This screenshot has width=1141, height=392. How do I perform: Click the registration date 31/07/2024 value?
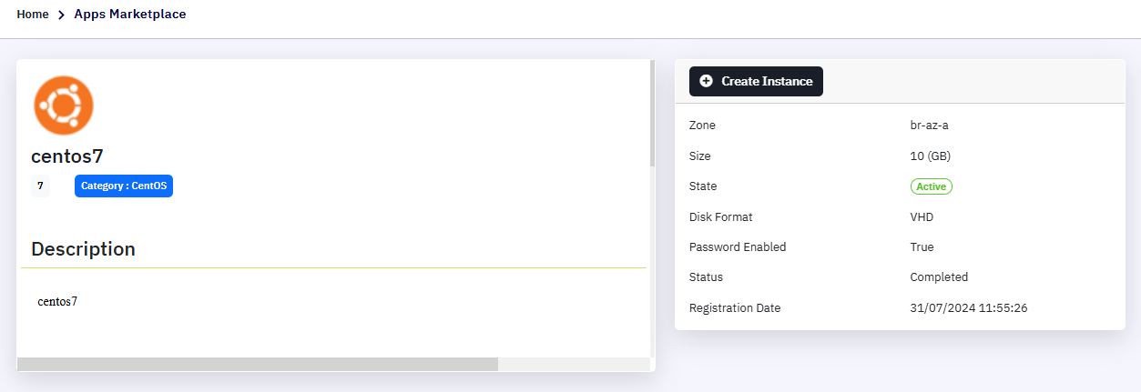point(969,308)
